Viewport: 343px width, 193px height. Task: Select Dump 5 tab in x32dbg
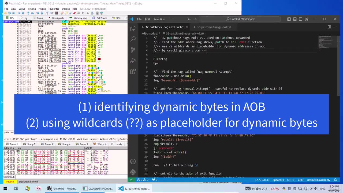pyautogui.click(x=82, y=144)
